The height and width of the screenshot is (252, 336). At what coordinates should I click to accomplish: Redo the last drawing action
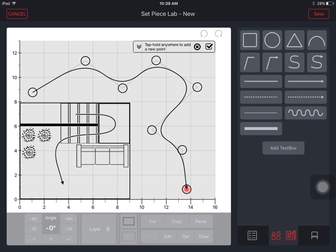(218, 33)
